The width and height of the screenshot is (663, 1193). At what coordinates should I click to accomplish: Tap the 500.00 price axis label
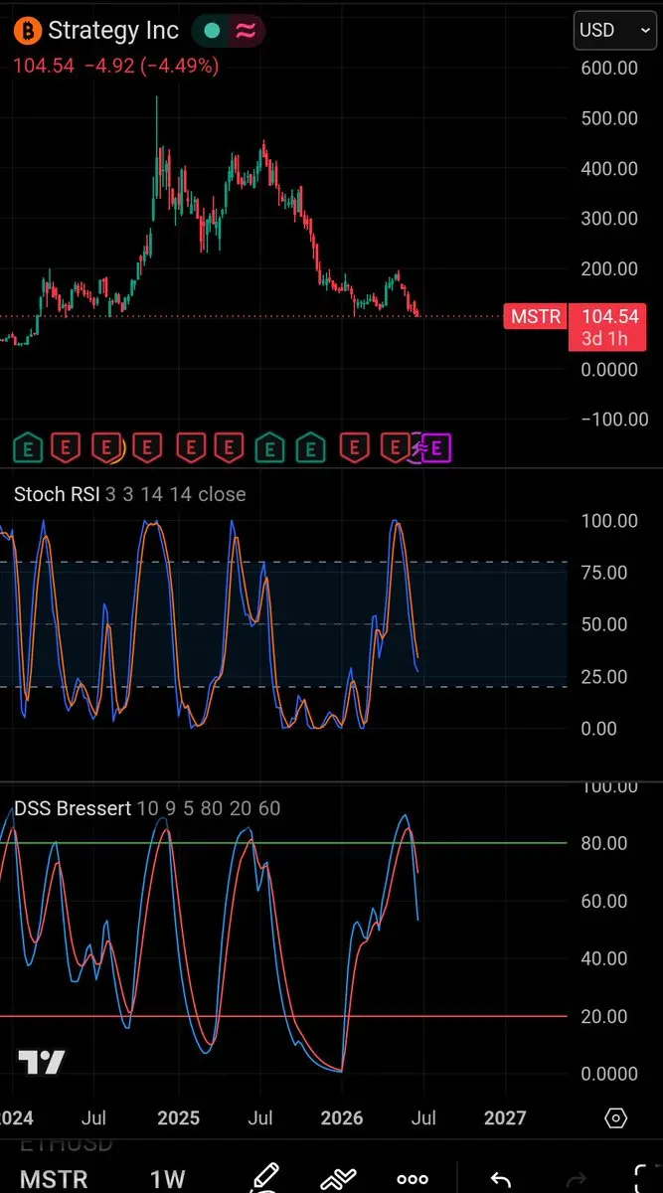point(609,118)
